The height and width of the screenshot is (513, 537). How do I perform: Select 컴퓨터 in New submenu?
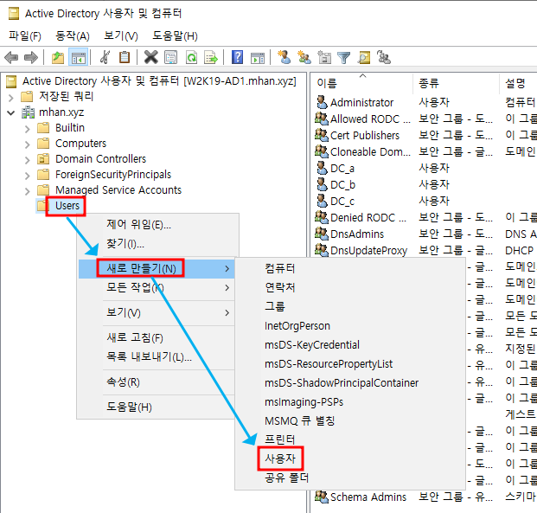350,268
